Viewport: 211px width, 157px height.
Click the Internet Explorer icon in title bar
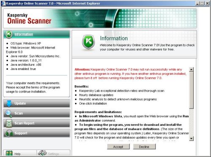click(3, 3)
